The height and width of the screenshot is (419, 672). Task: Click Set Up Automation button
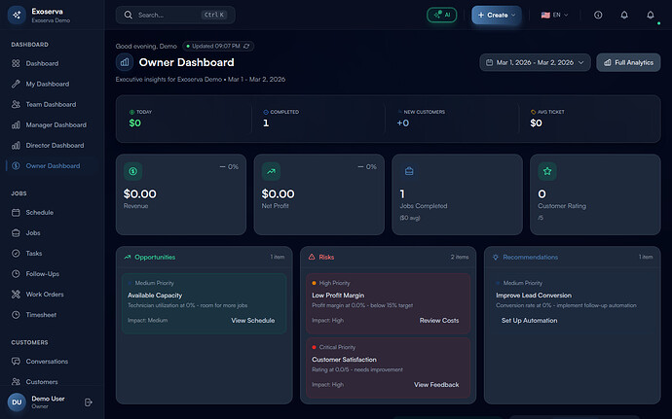pyautogui.click(x=529, y=320)
